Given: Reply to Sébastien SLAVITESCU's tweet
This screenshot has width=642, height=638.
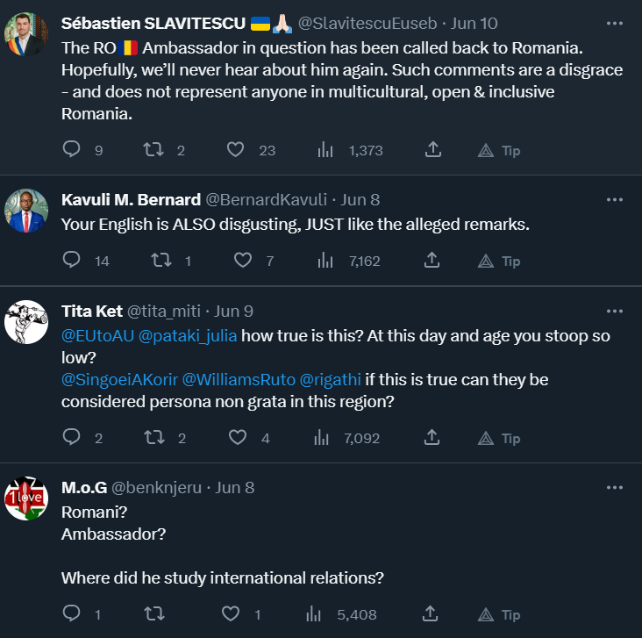Looking at the screenshot, I should 72,150.
